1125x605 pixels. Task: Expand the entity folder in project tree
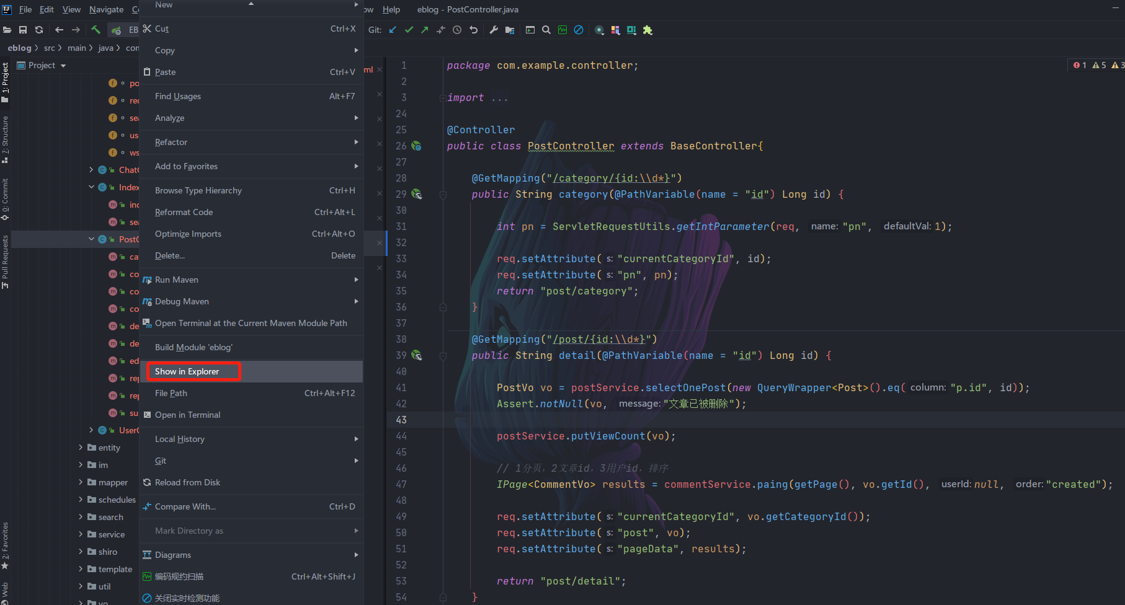point(81,448)
